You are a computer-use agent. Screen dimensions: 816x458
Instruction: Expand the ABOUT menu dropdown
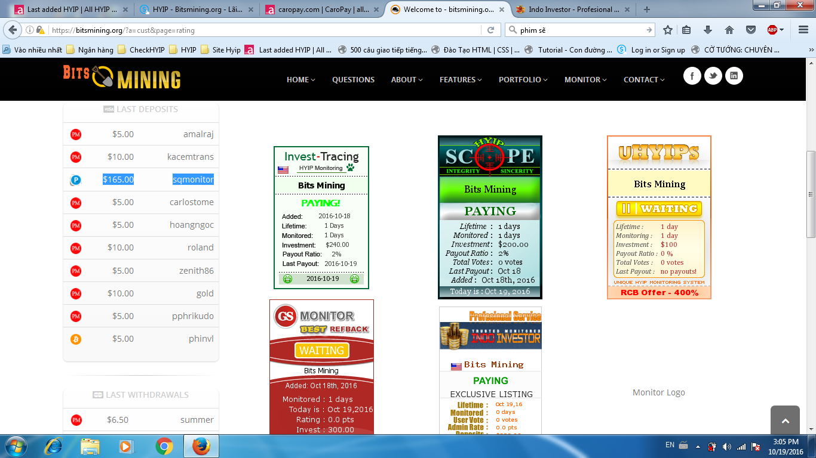coord(407,79)
